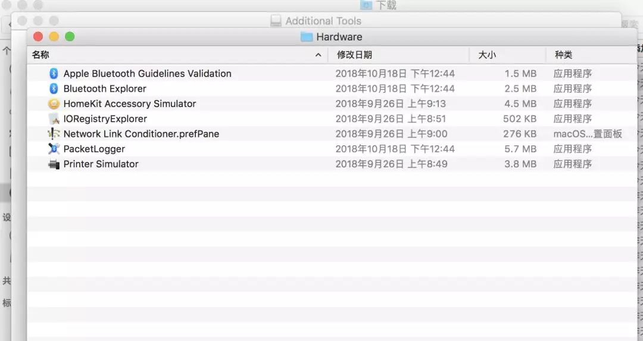This screenshot has width=643, height=341.
Task: Click the date 2018年9月26日 上午9:13
Action: pos(391,104)
